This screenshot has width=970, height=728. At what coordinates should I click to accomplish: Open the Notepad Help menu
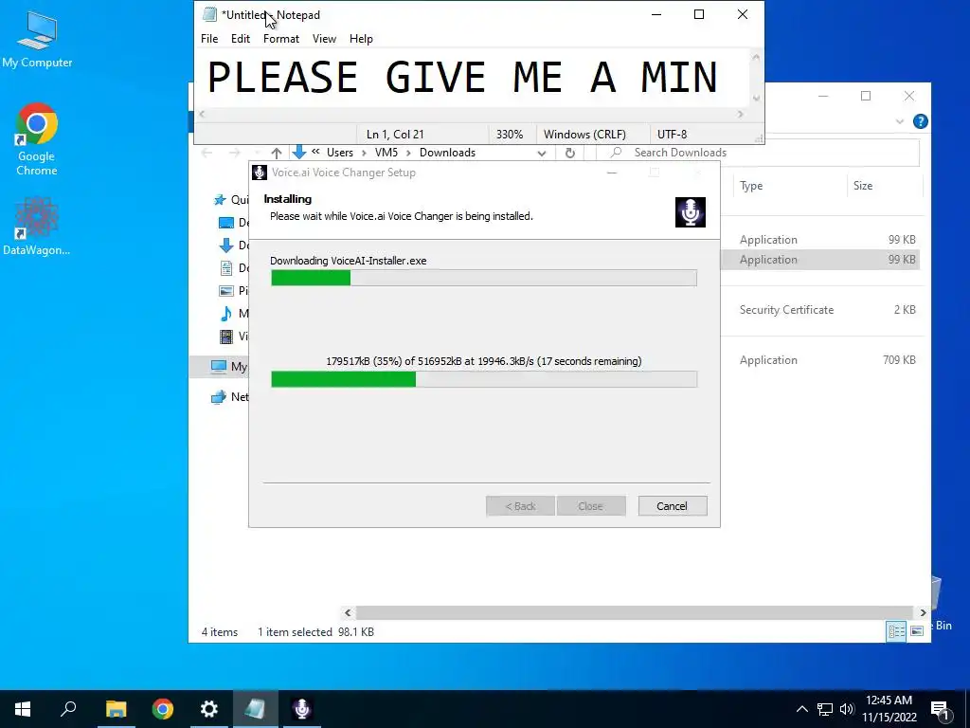click(x=361, y=39)
